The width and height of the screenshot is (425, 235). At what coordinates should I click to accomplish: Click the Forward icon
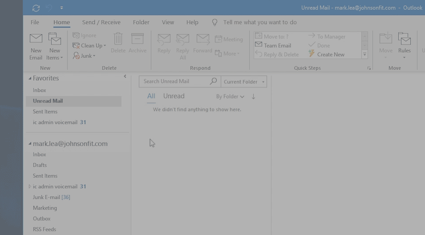tap(203, 39)
